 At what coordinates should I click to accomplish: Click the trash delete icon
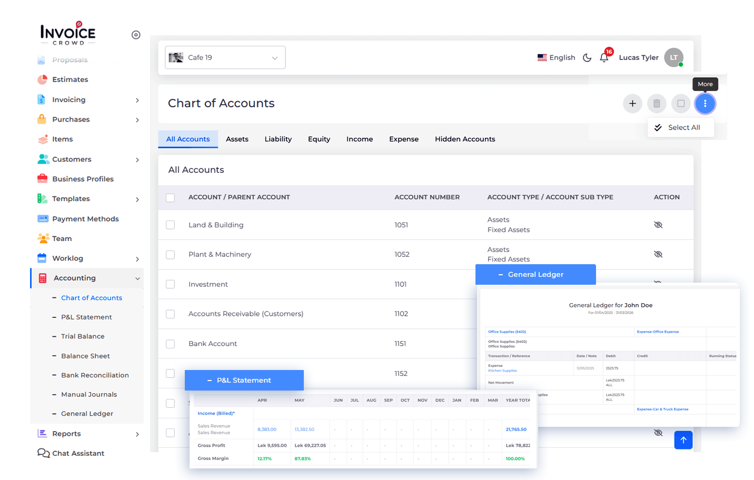click(x=657, y=104)
